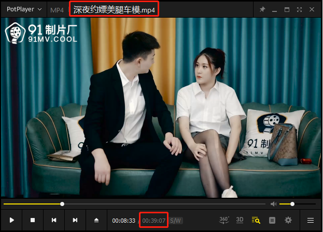Open the hamburger menu at bottom right
The image size is (323, 232).
click(x=311, y=220)
